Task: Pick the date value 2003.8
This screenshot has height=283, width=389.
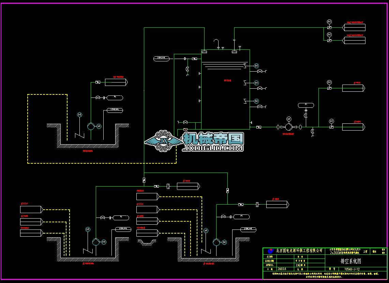Action: 282,269
